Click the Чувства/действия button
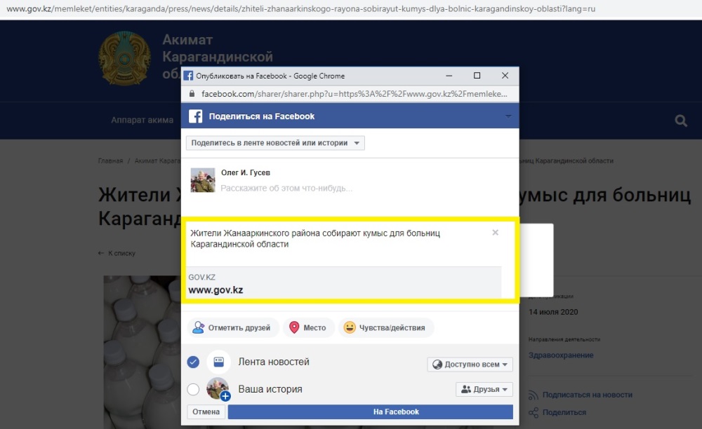This screenshot has height=429, width=702. click(x=385, y=327)
